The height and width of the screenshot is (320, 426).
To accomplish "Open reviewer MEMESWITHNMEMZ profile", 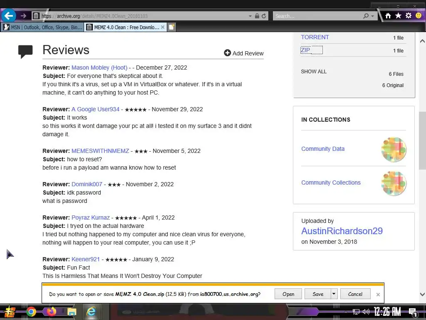I will pos(100,151).
